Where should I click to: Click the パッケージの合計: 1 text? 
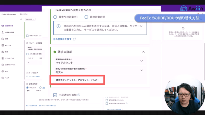coord(32,73)
